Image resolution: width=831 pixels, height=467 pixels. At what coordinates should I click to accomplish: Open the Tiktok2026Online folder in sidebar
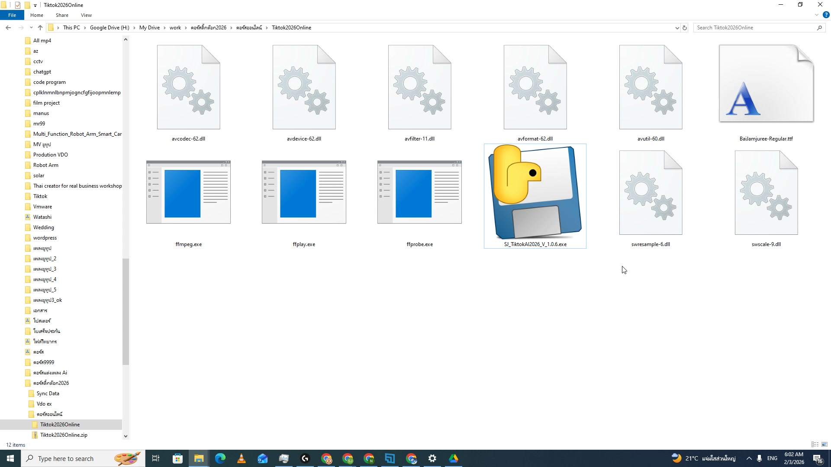point(60,424)
